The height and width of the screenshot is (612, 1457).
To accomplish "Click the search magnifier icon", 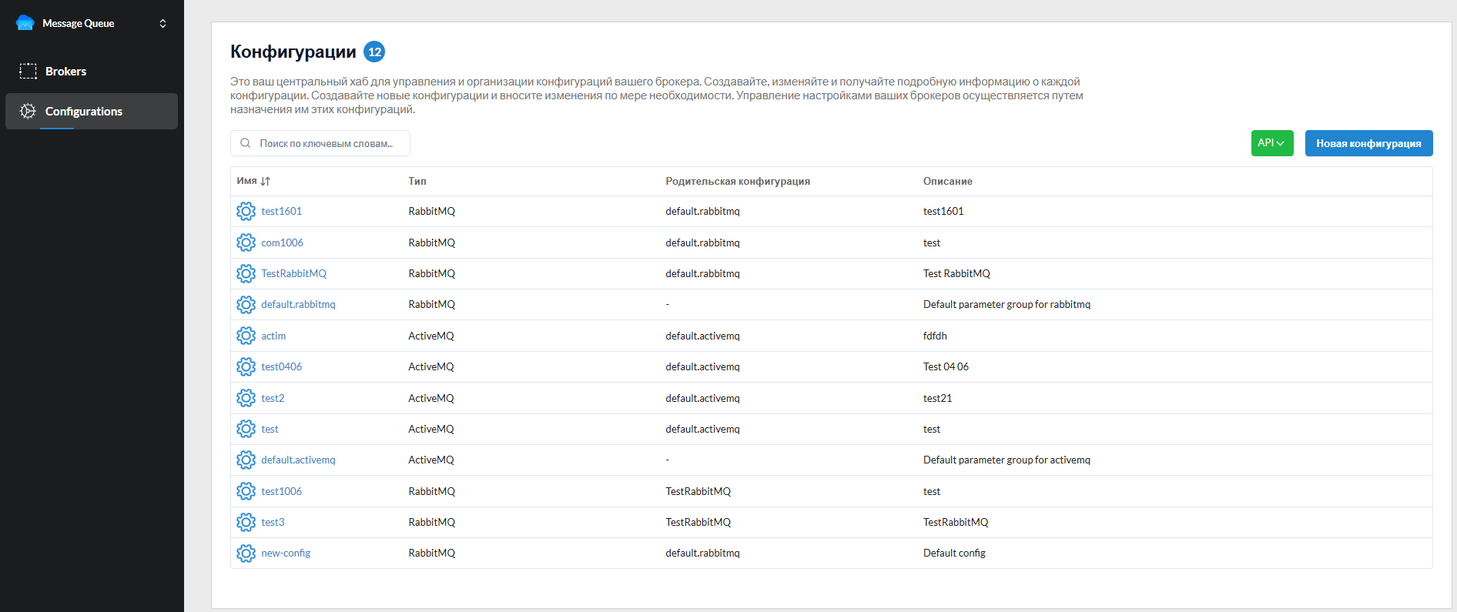I will tap(245, 143).
